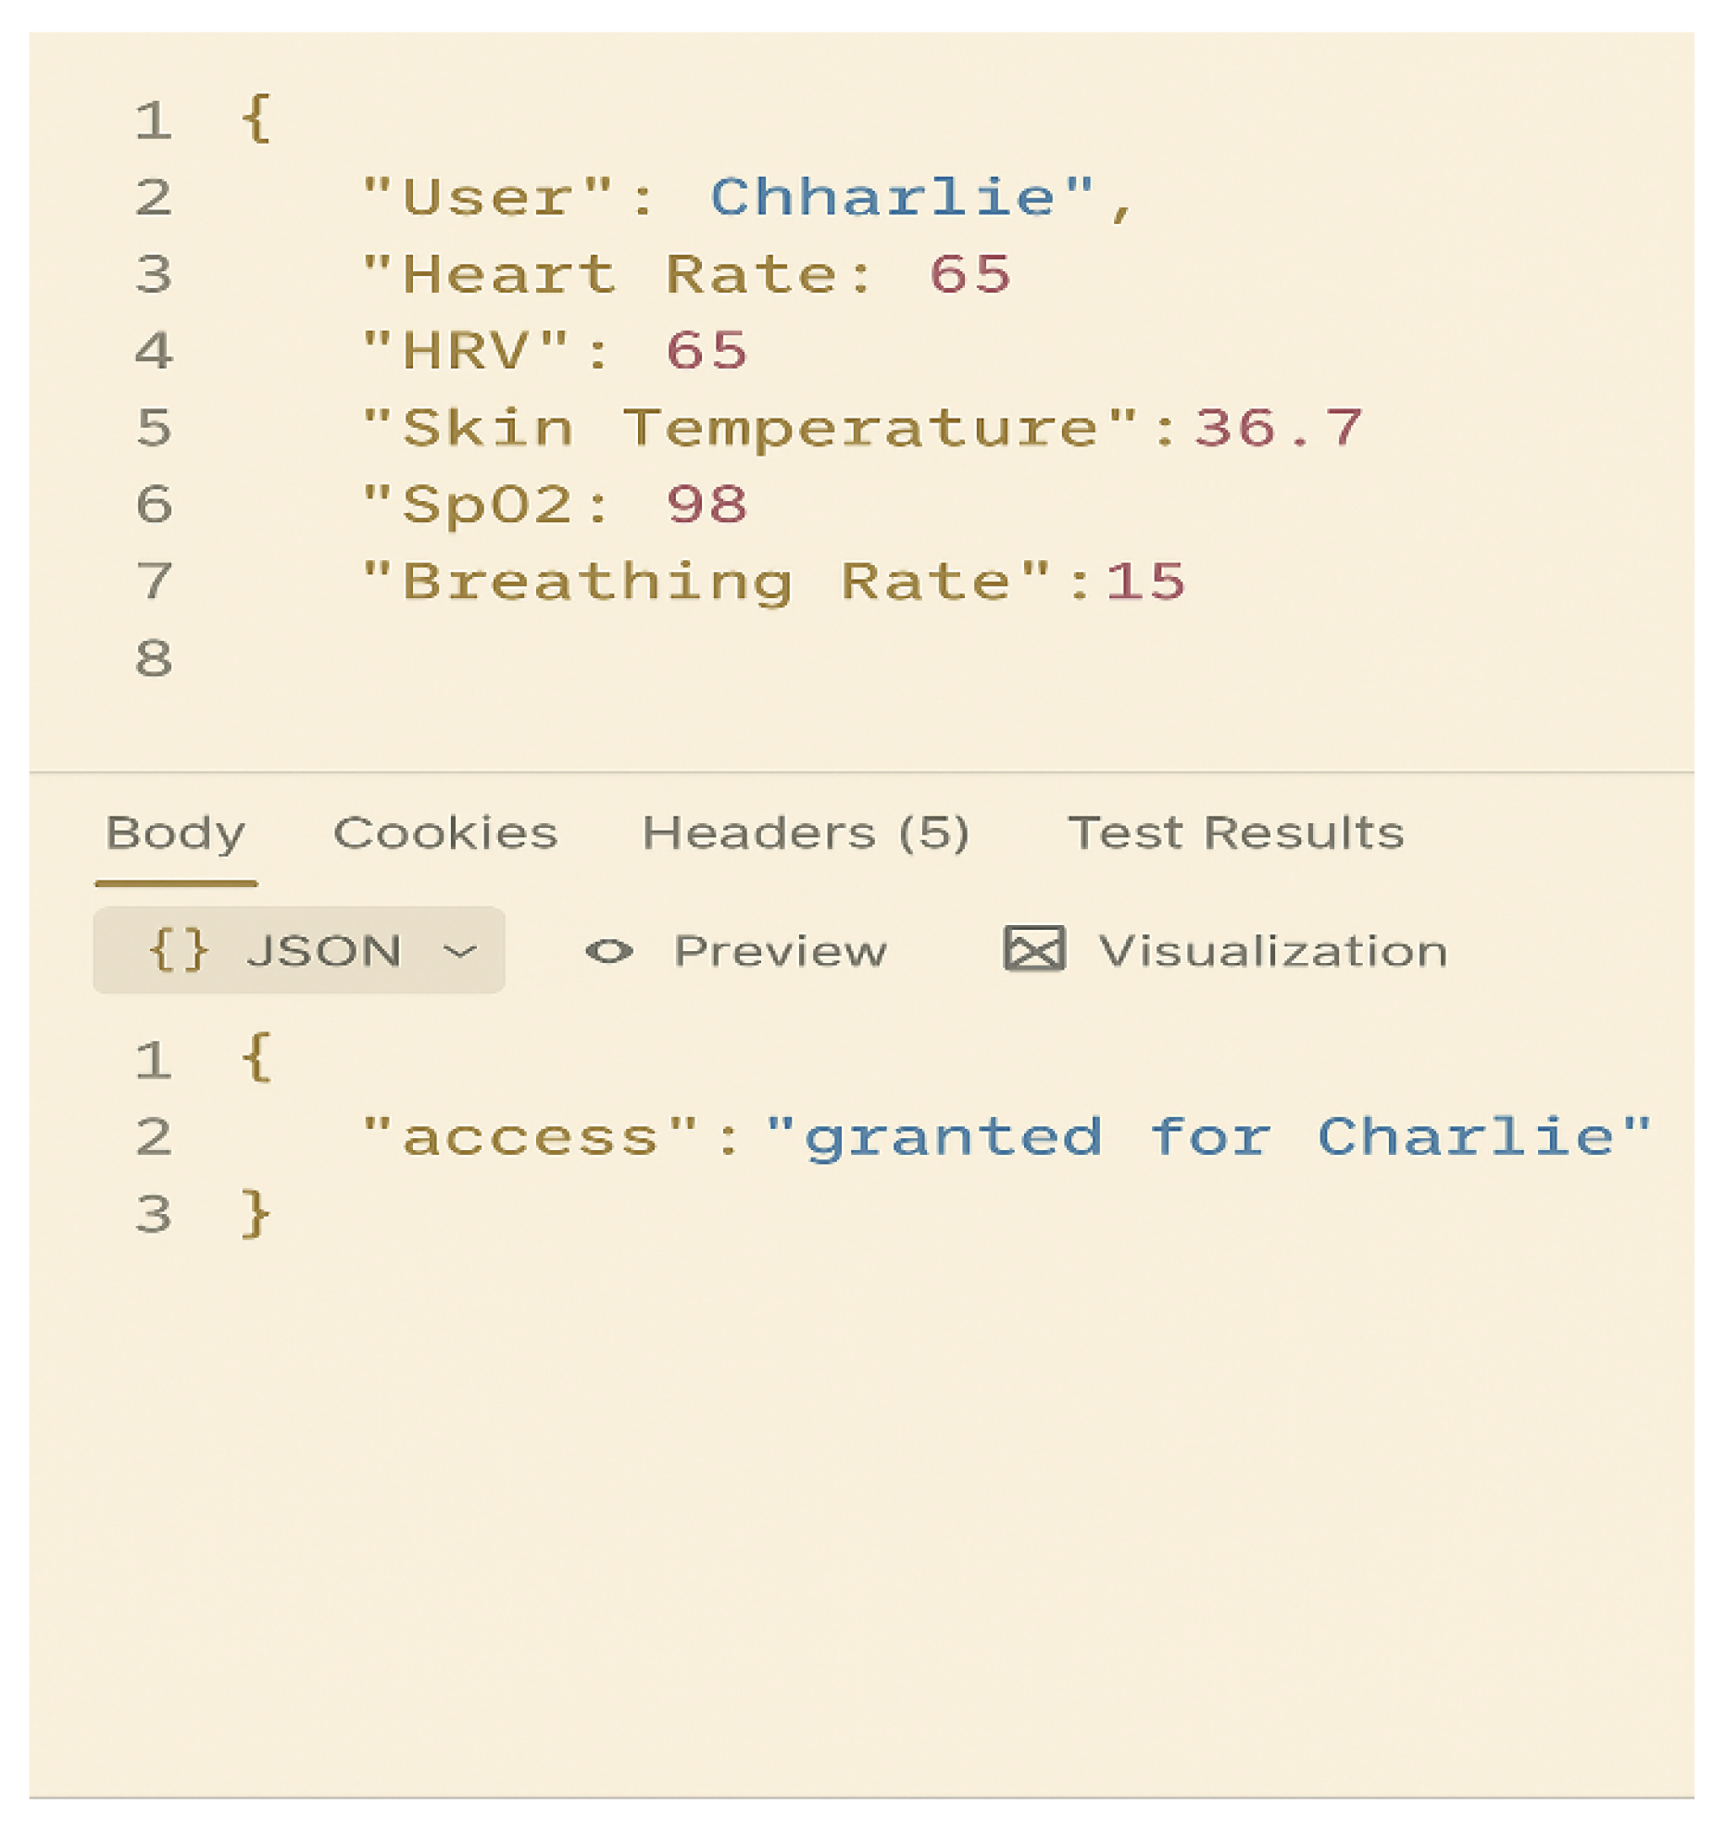Click the curly braces icon by JSON

click(x=178, y=951)
